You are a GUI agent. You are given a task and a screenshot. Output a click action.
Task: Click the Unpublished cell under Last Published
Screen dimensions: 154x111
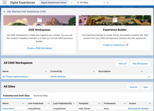click(x=34, y=109)
